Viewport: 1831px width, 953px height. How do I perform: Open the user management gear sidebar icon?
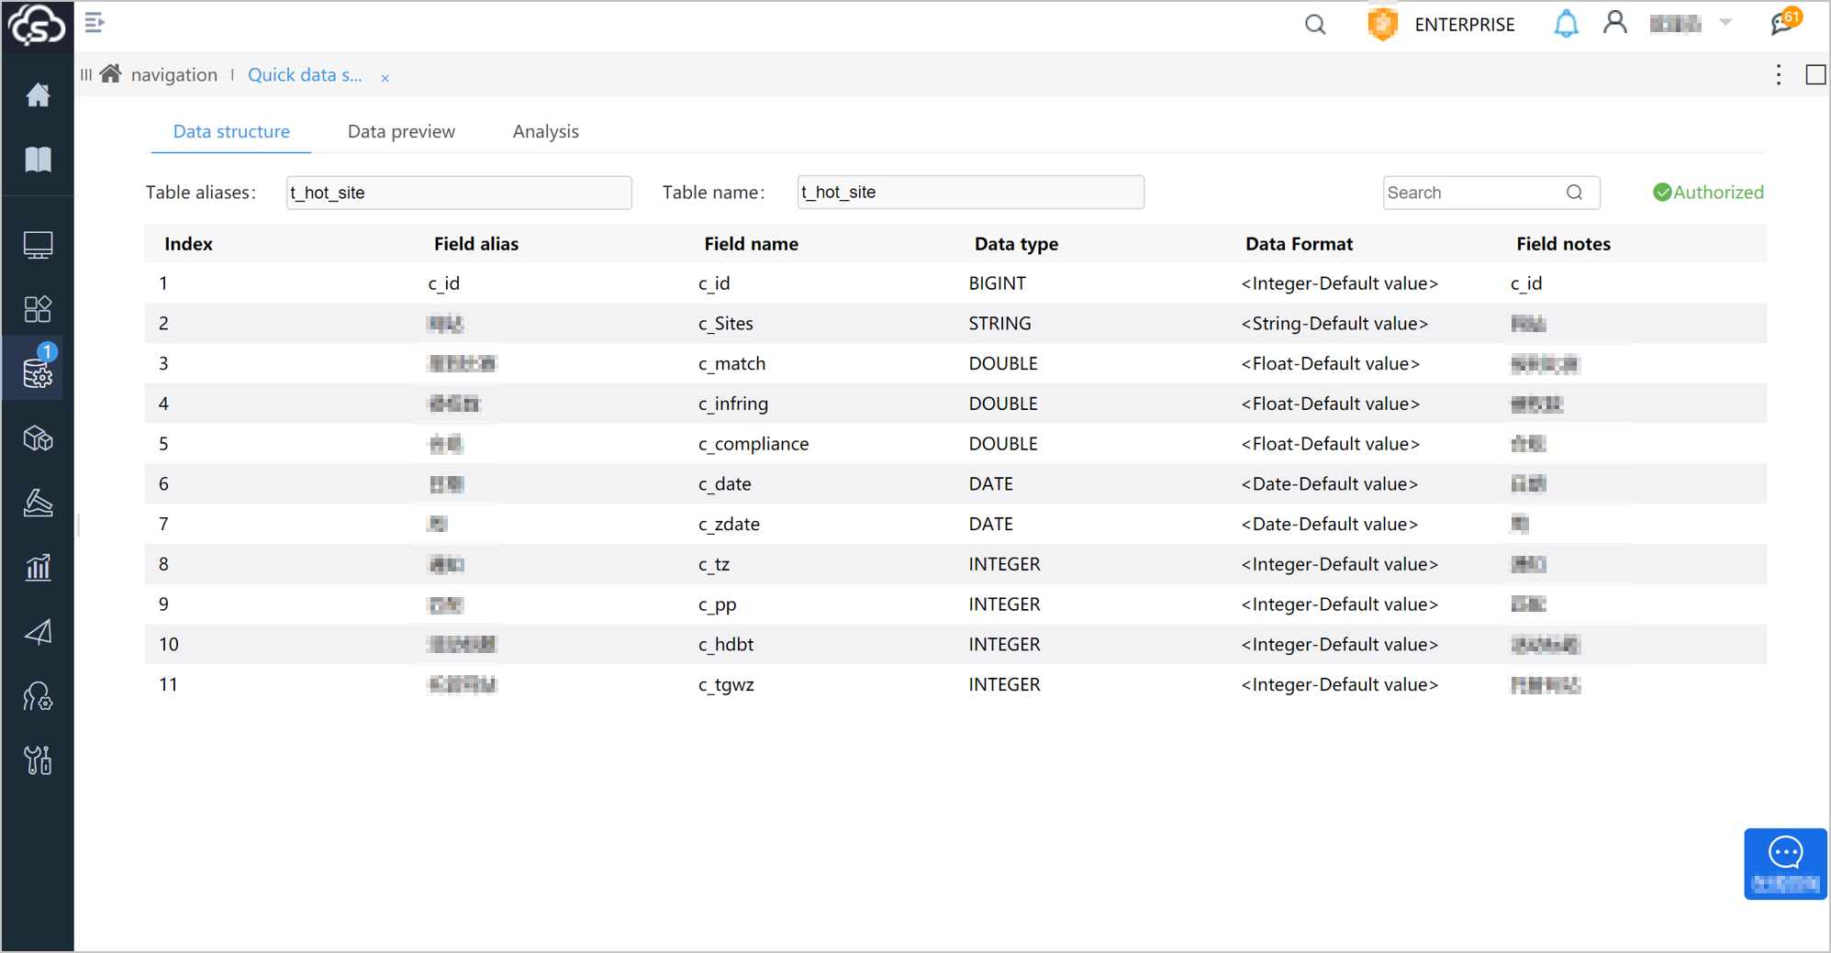click(38, 697)
